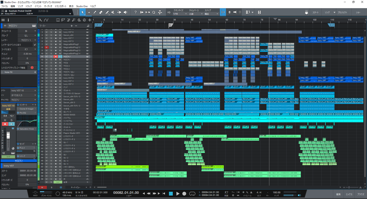The height and width of the screenshot is (199, 367).
Task: Toggle Snap on the timeline toolbar
Action: point(223,12)
